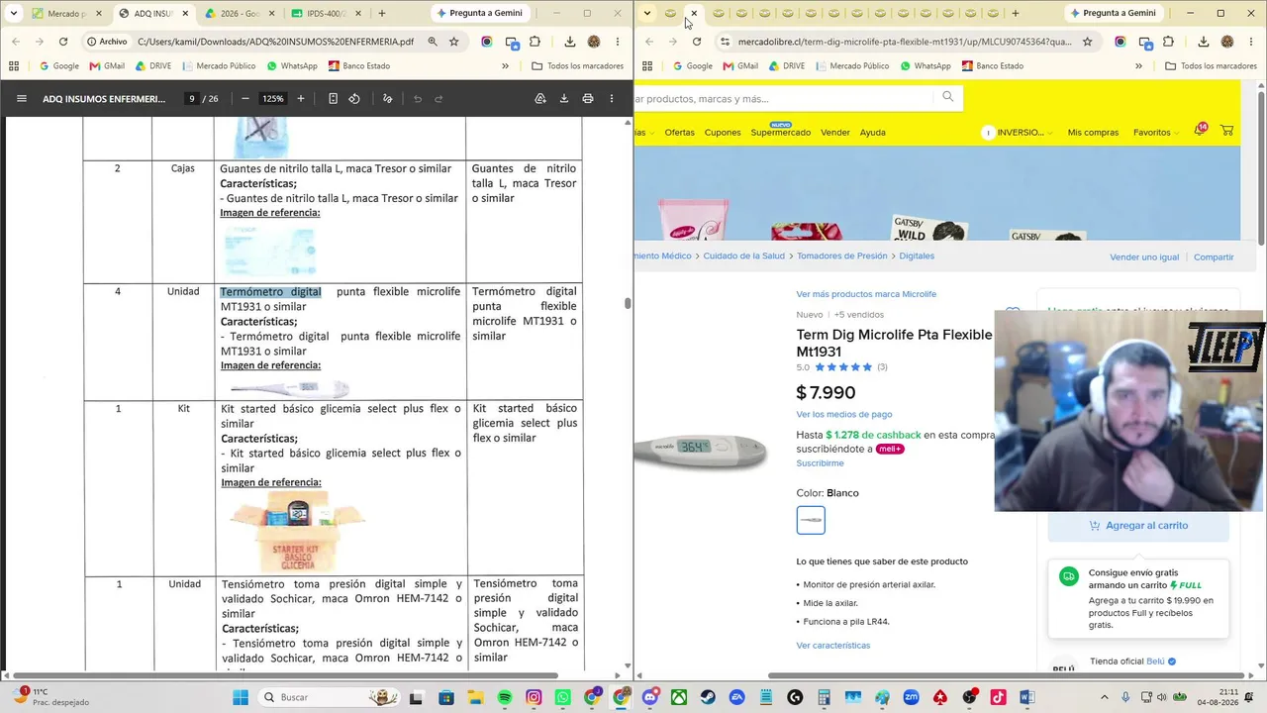Open WhatsApp bookmark in left browser
Screen dimensions: 1267x713
292,66
